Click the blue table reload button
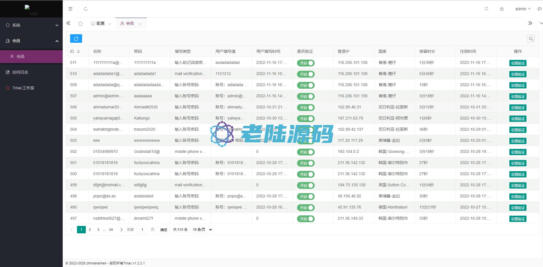543x267 pixels. click(x=76, y=39)
